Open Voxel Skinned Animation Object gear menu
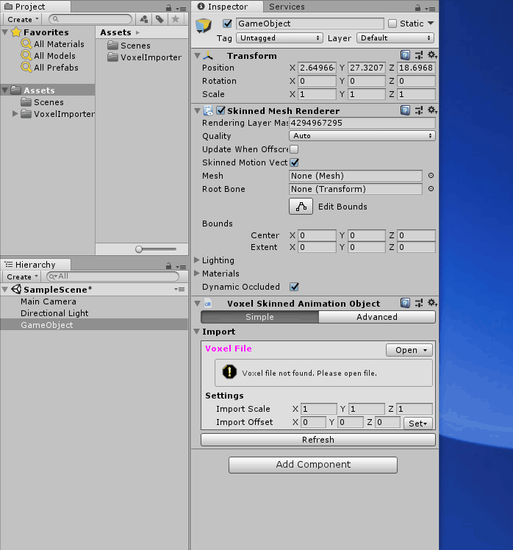The width and height of the screenshot is (513, 550). 432,303
